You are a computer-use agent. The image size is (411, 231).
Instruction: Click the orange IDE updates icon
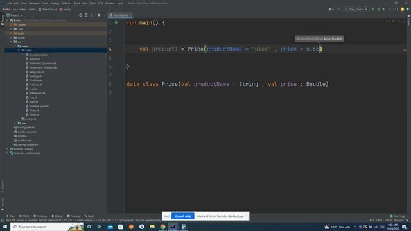point(403,9)
